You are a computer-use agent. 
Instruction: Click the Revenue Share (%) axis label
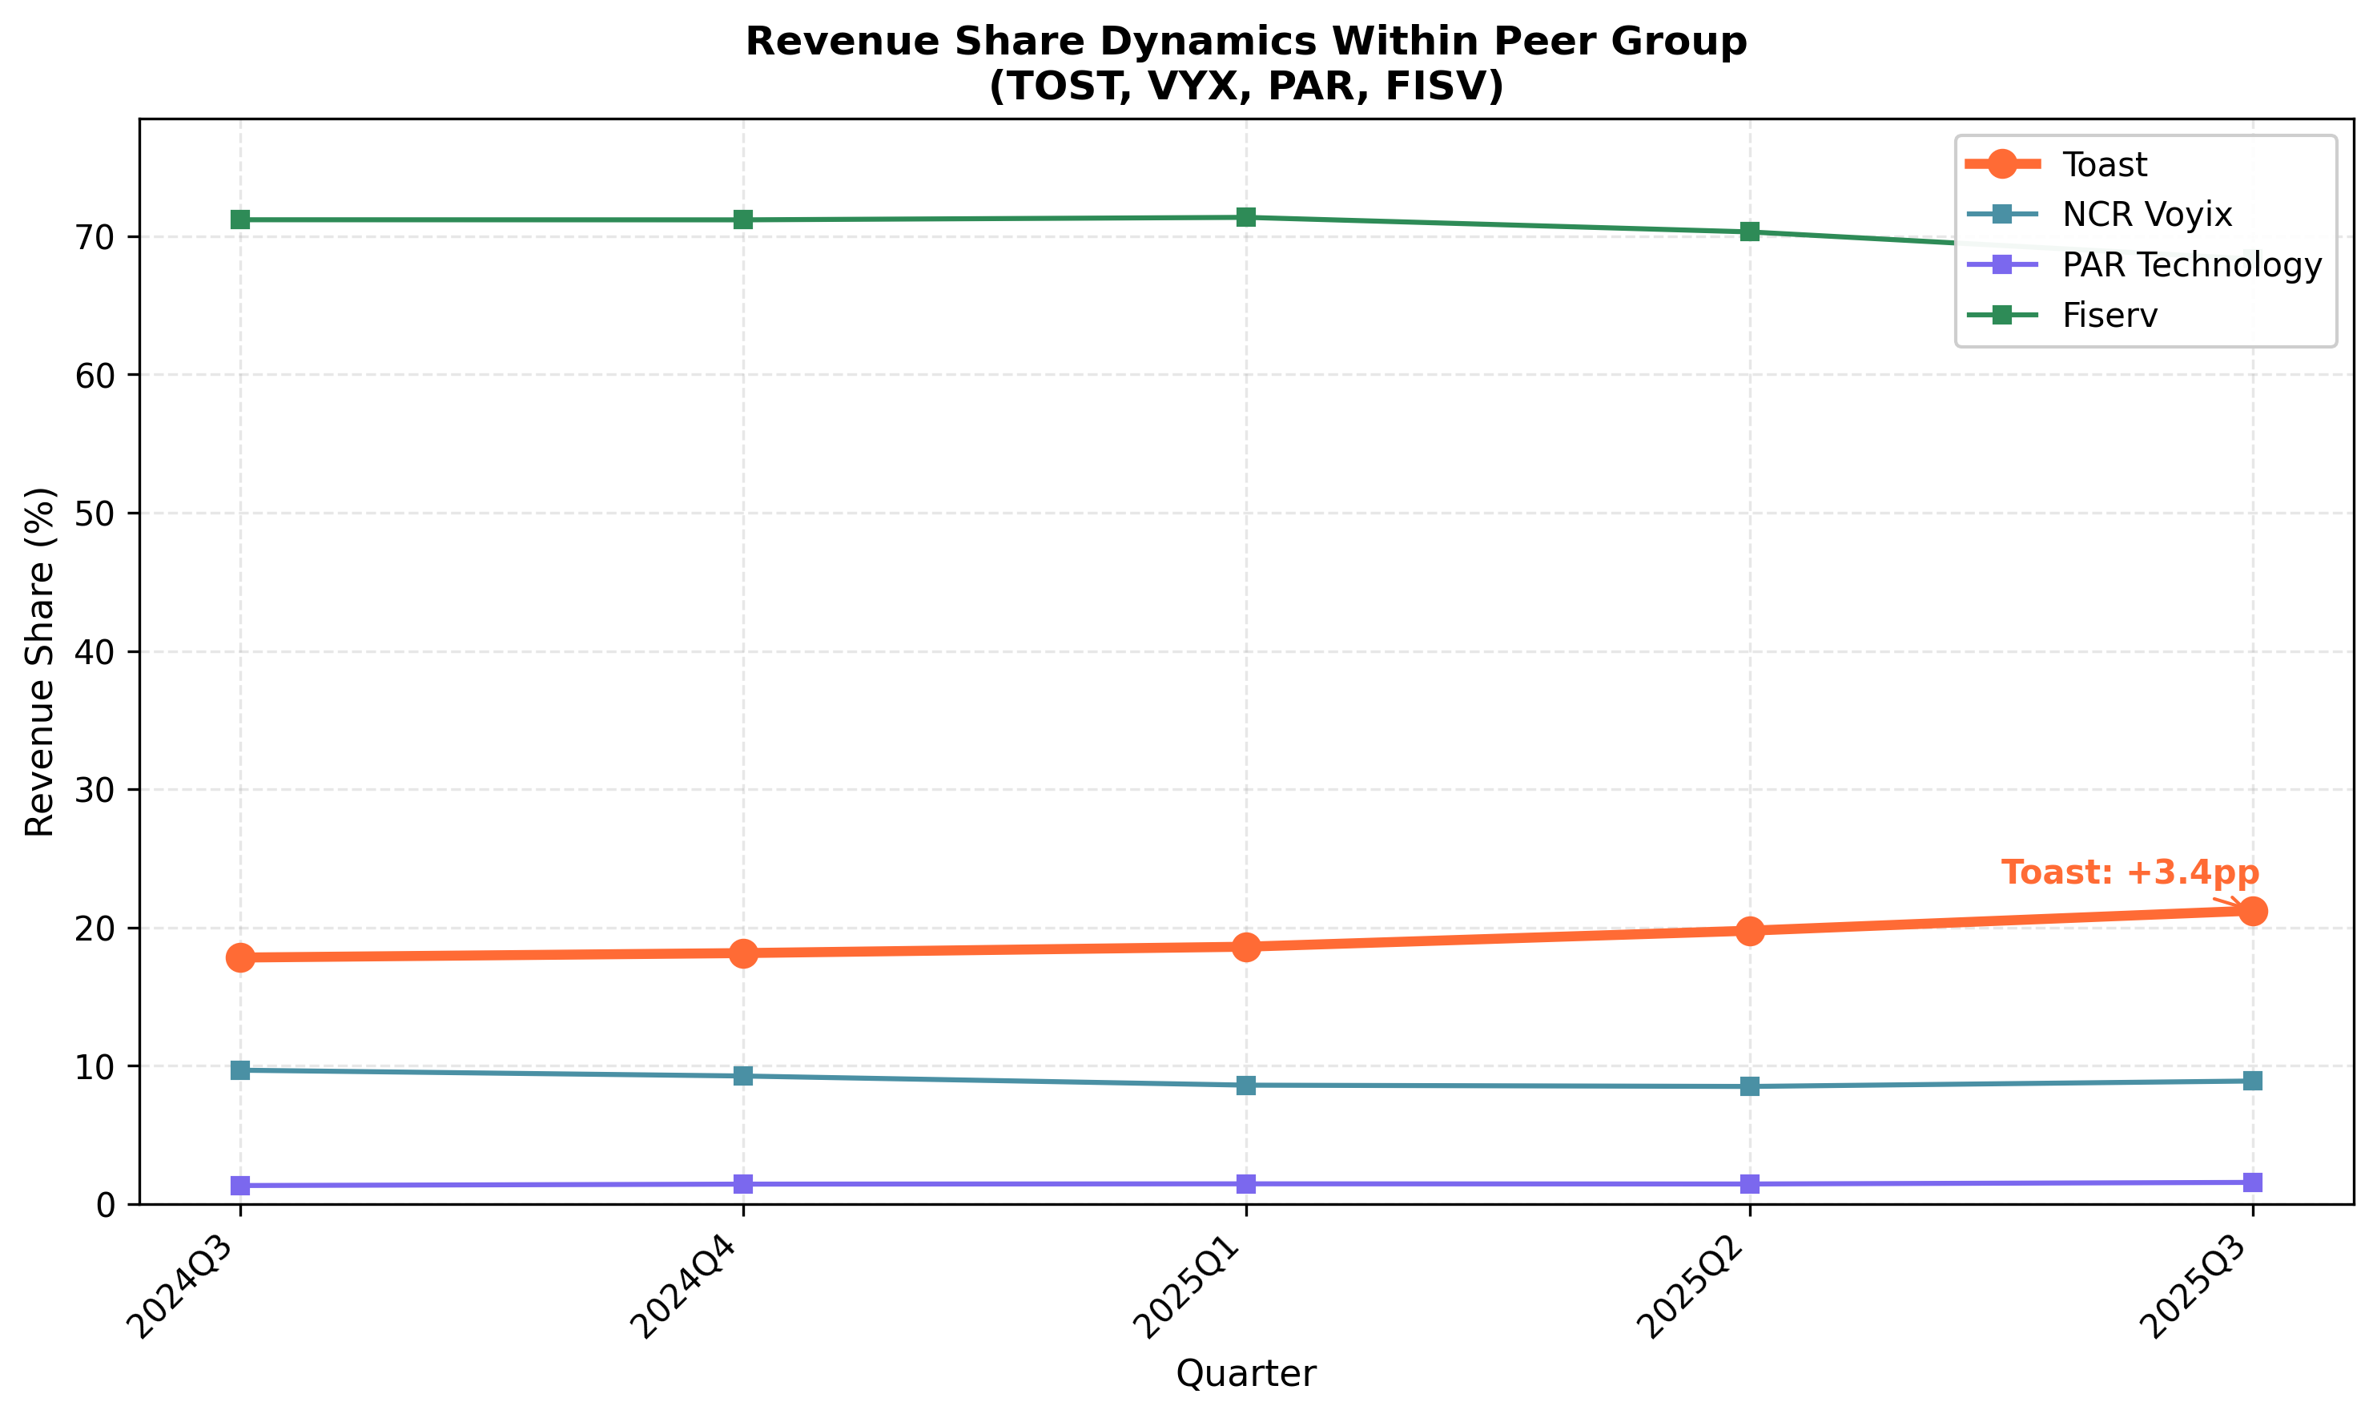pos(40,661)
